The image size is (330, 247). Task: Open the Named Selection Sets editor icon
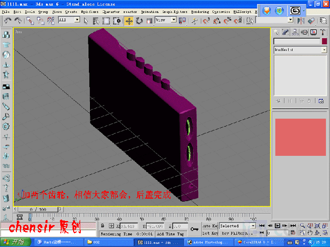coord(250,21)
